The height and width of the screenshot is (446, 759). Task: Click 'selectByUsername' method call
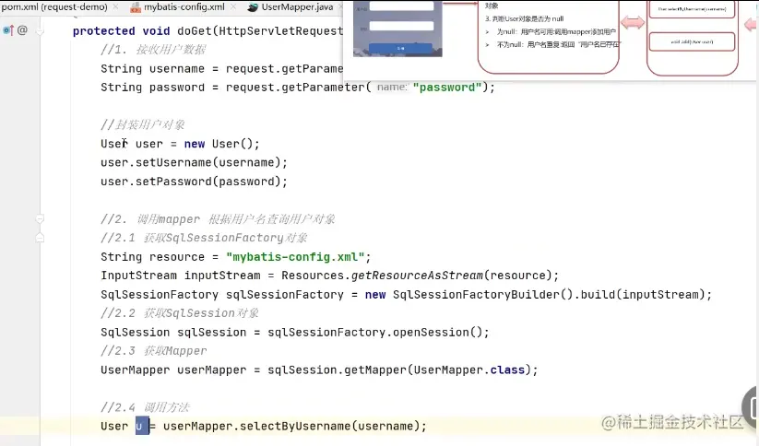[x=295, y=426]
